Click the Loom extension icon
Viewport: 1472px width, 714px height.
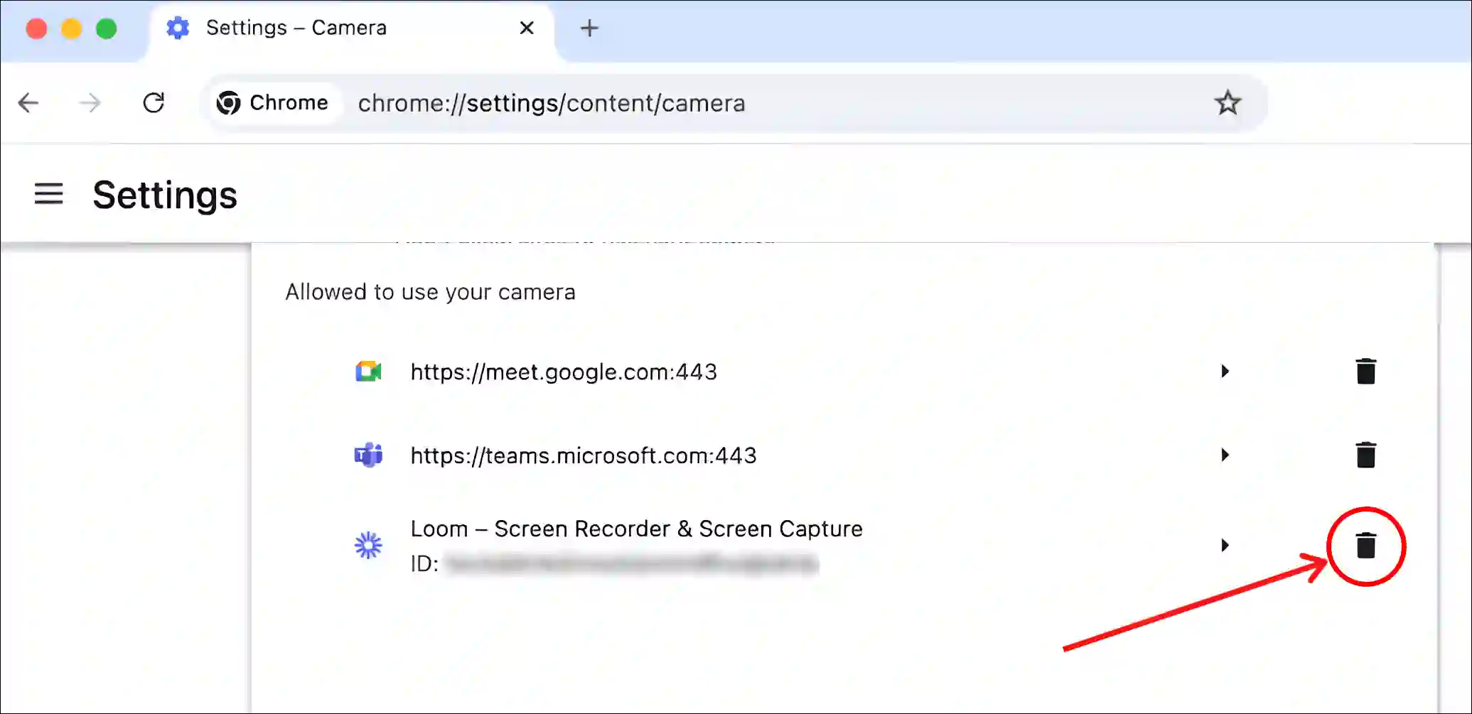[x=368, y=546]
